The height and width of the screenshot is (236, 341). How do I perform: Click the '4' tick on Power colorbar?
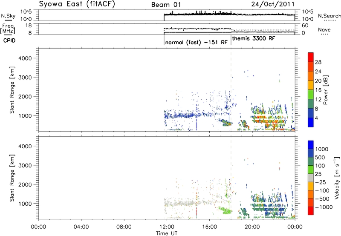[x=317, y=118]
